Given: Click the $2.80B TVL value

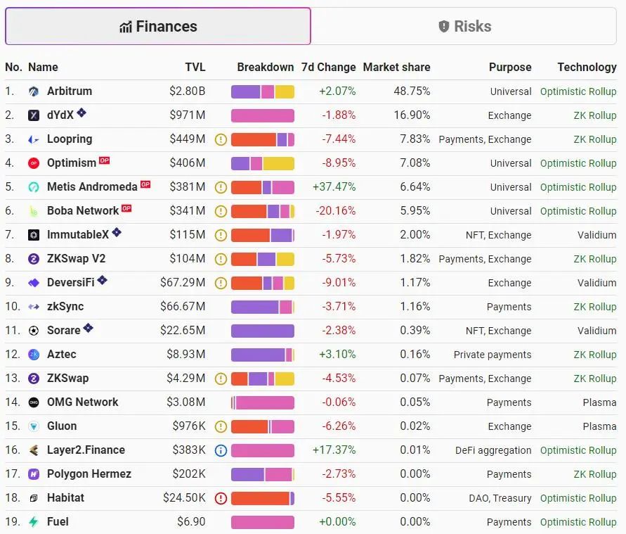Looking at the screenshot, I should [x=188, y=91].
